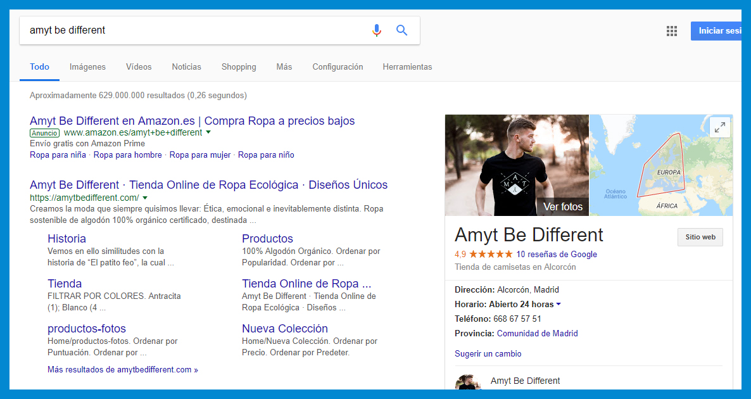
Task: Switch to the Noticias tab
Action: point(186,67)
